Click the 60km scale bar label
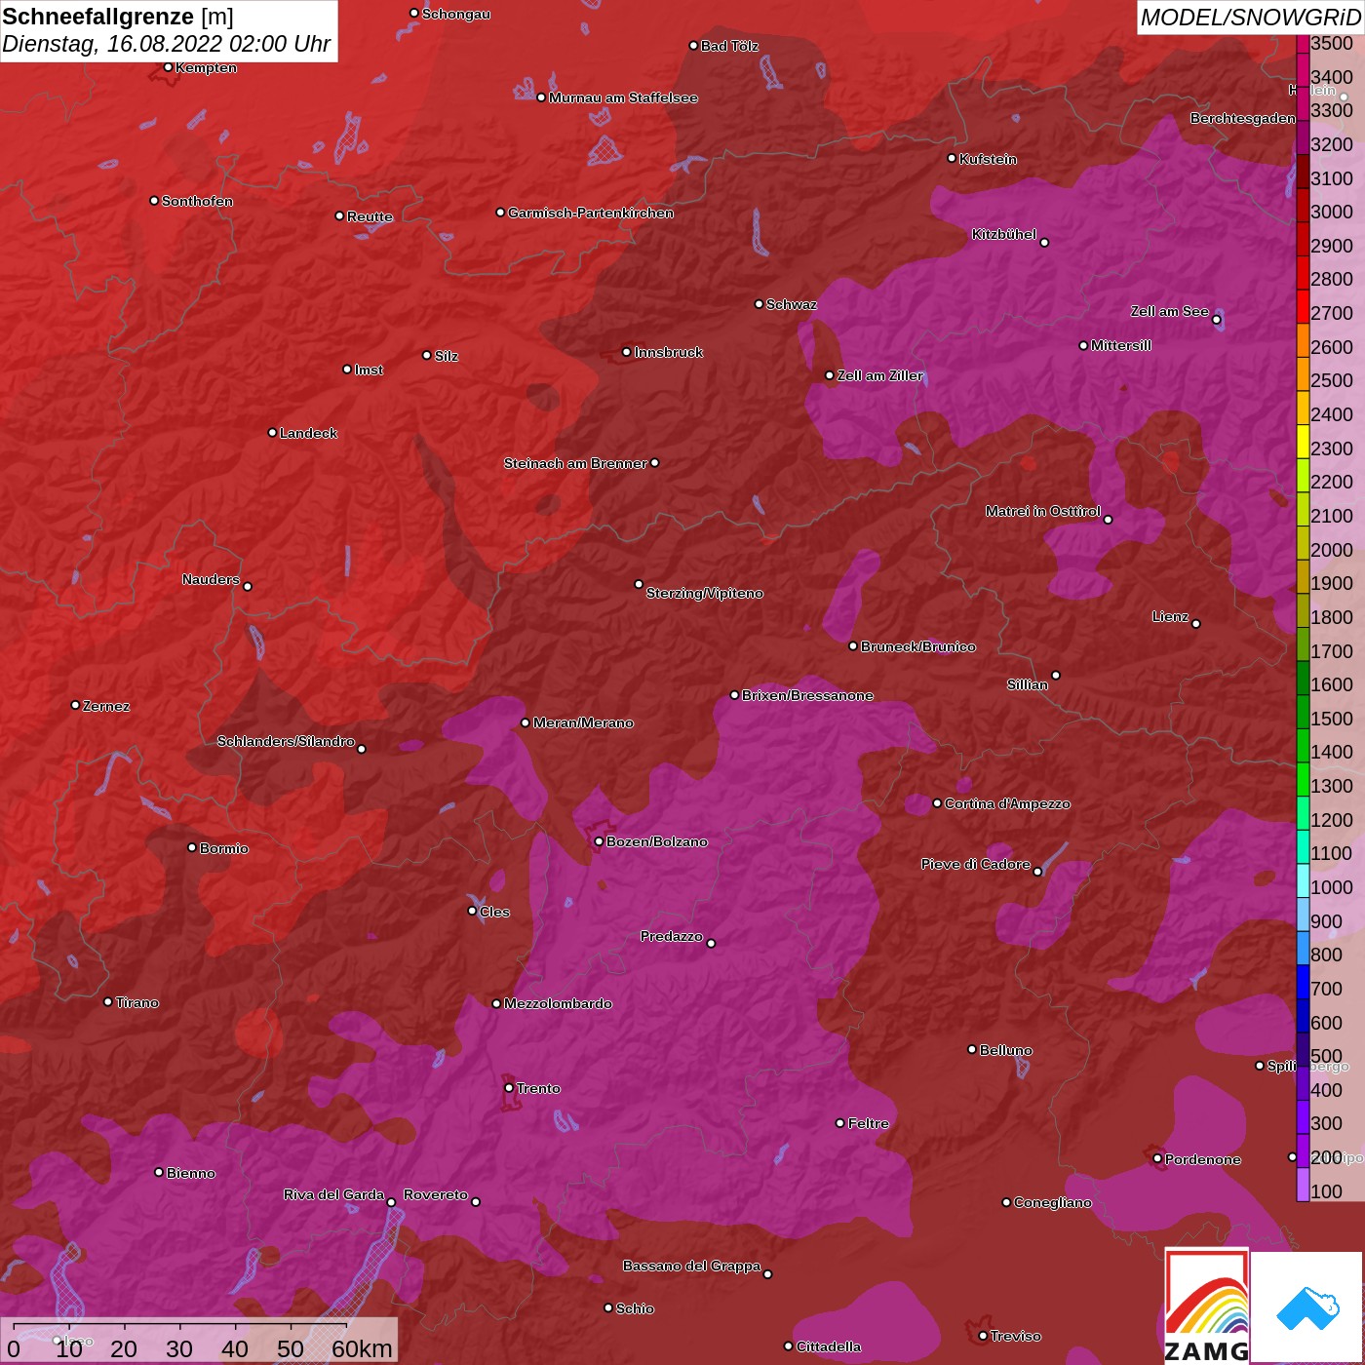 [x=362, y=1348]
